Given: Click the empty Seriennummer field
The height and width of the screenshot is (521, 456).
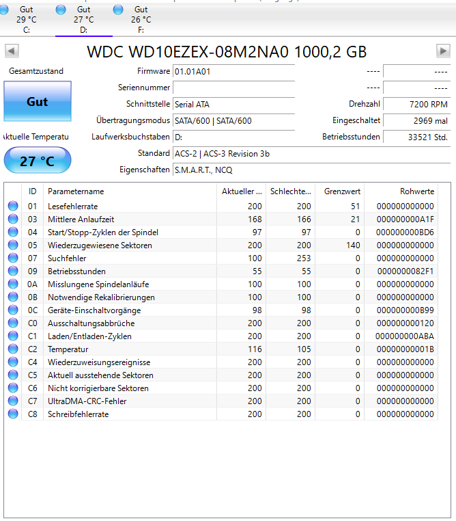Looking at the screenshot, I should click(x=234, y=88).
